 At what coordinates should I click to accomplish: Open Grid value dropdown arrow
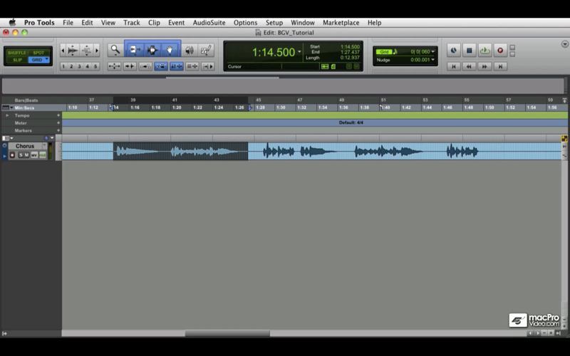pyautogui.click(x=432, y=51)
